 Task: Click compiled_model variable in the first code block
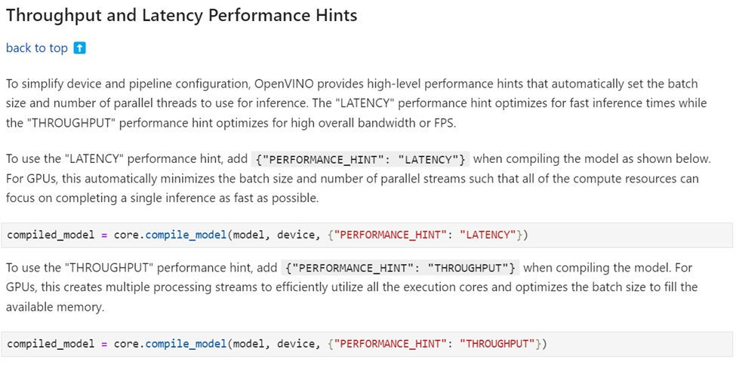51,235
